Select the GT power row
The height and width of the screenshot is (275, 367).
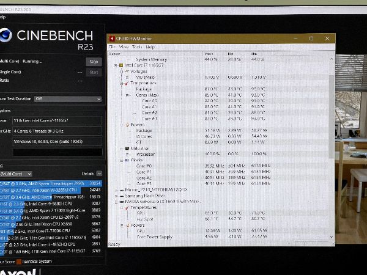218,142
